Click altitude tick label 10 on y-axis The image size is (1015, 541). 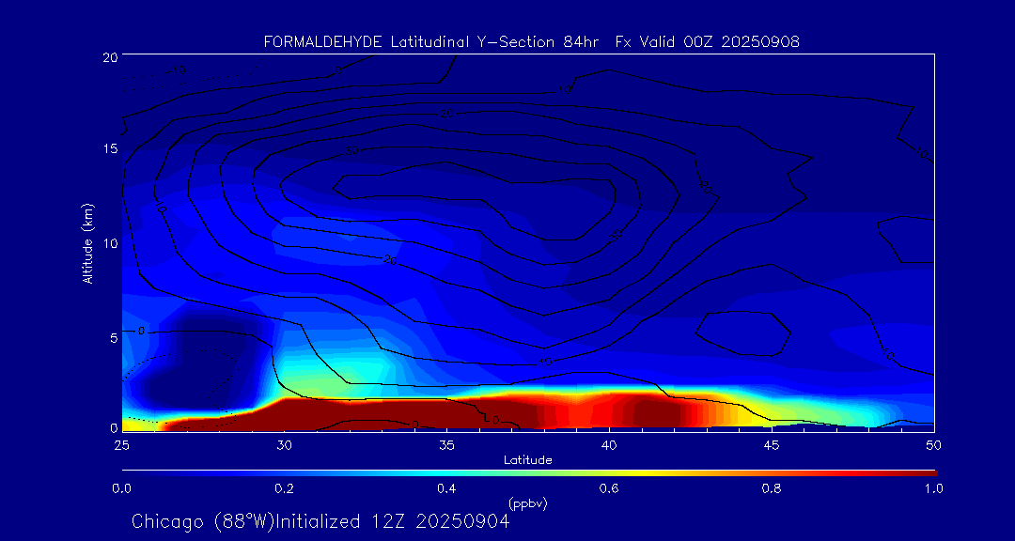(108, 242)
